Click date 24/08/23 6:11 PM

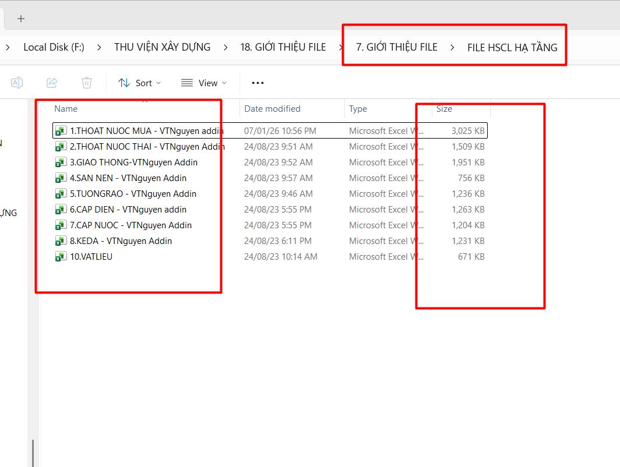pos(278,241)
